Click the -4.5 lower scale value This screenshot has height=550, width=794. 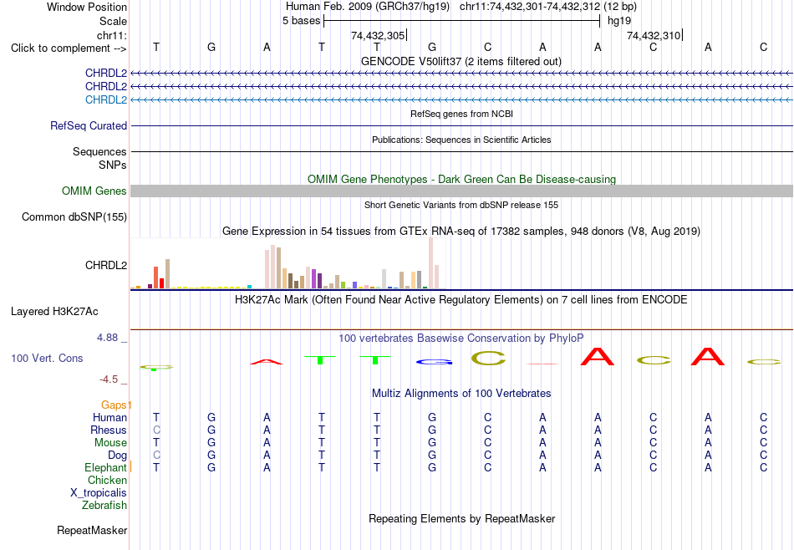point(109,379)
